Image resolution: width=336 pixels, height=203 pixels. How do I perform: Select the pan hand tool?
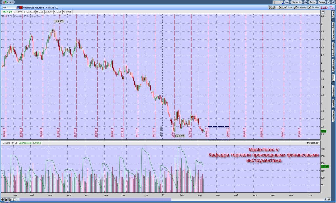14,200
